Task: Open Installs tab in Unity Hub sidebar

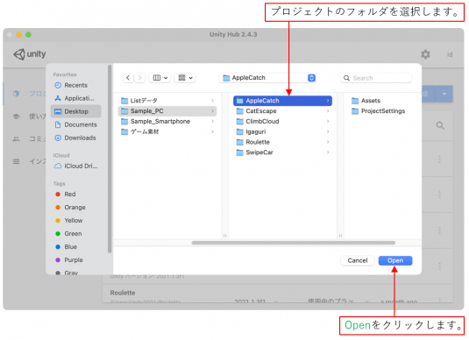Action: tap(28, 161)
